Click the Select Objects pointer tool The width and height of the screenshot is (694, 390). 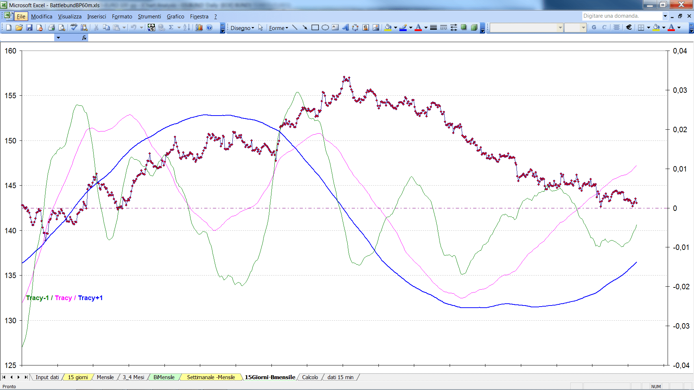tap(261, 27)
